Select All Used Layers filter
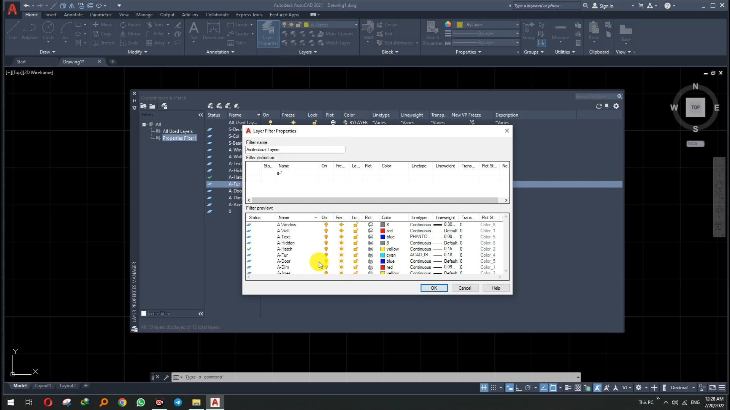Viewport: 730px width, 410px height. click(x=178, y=131)
